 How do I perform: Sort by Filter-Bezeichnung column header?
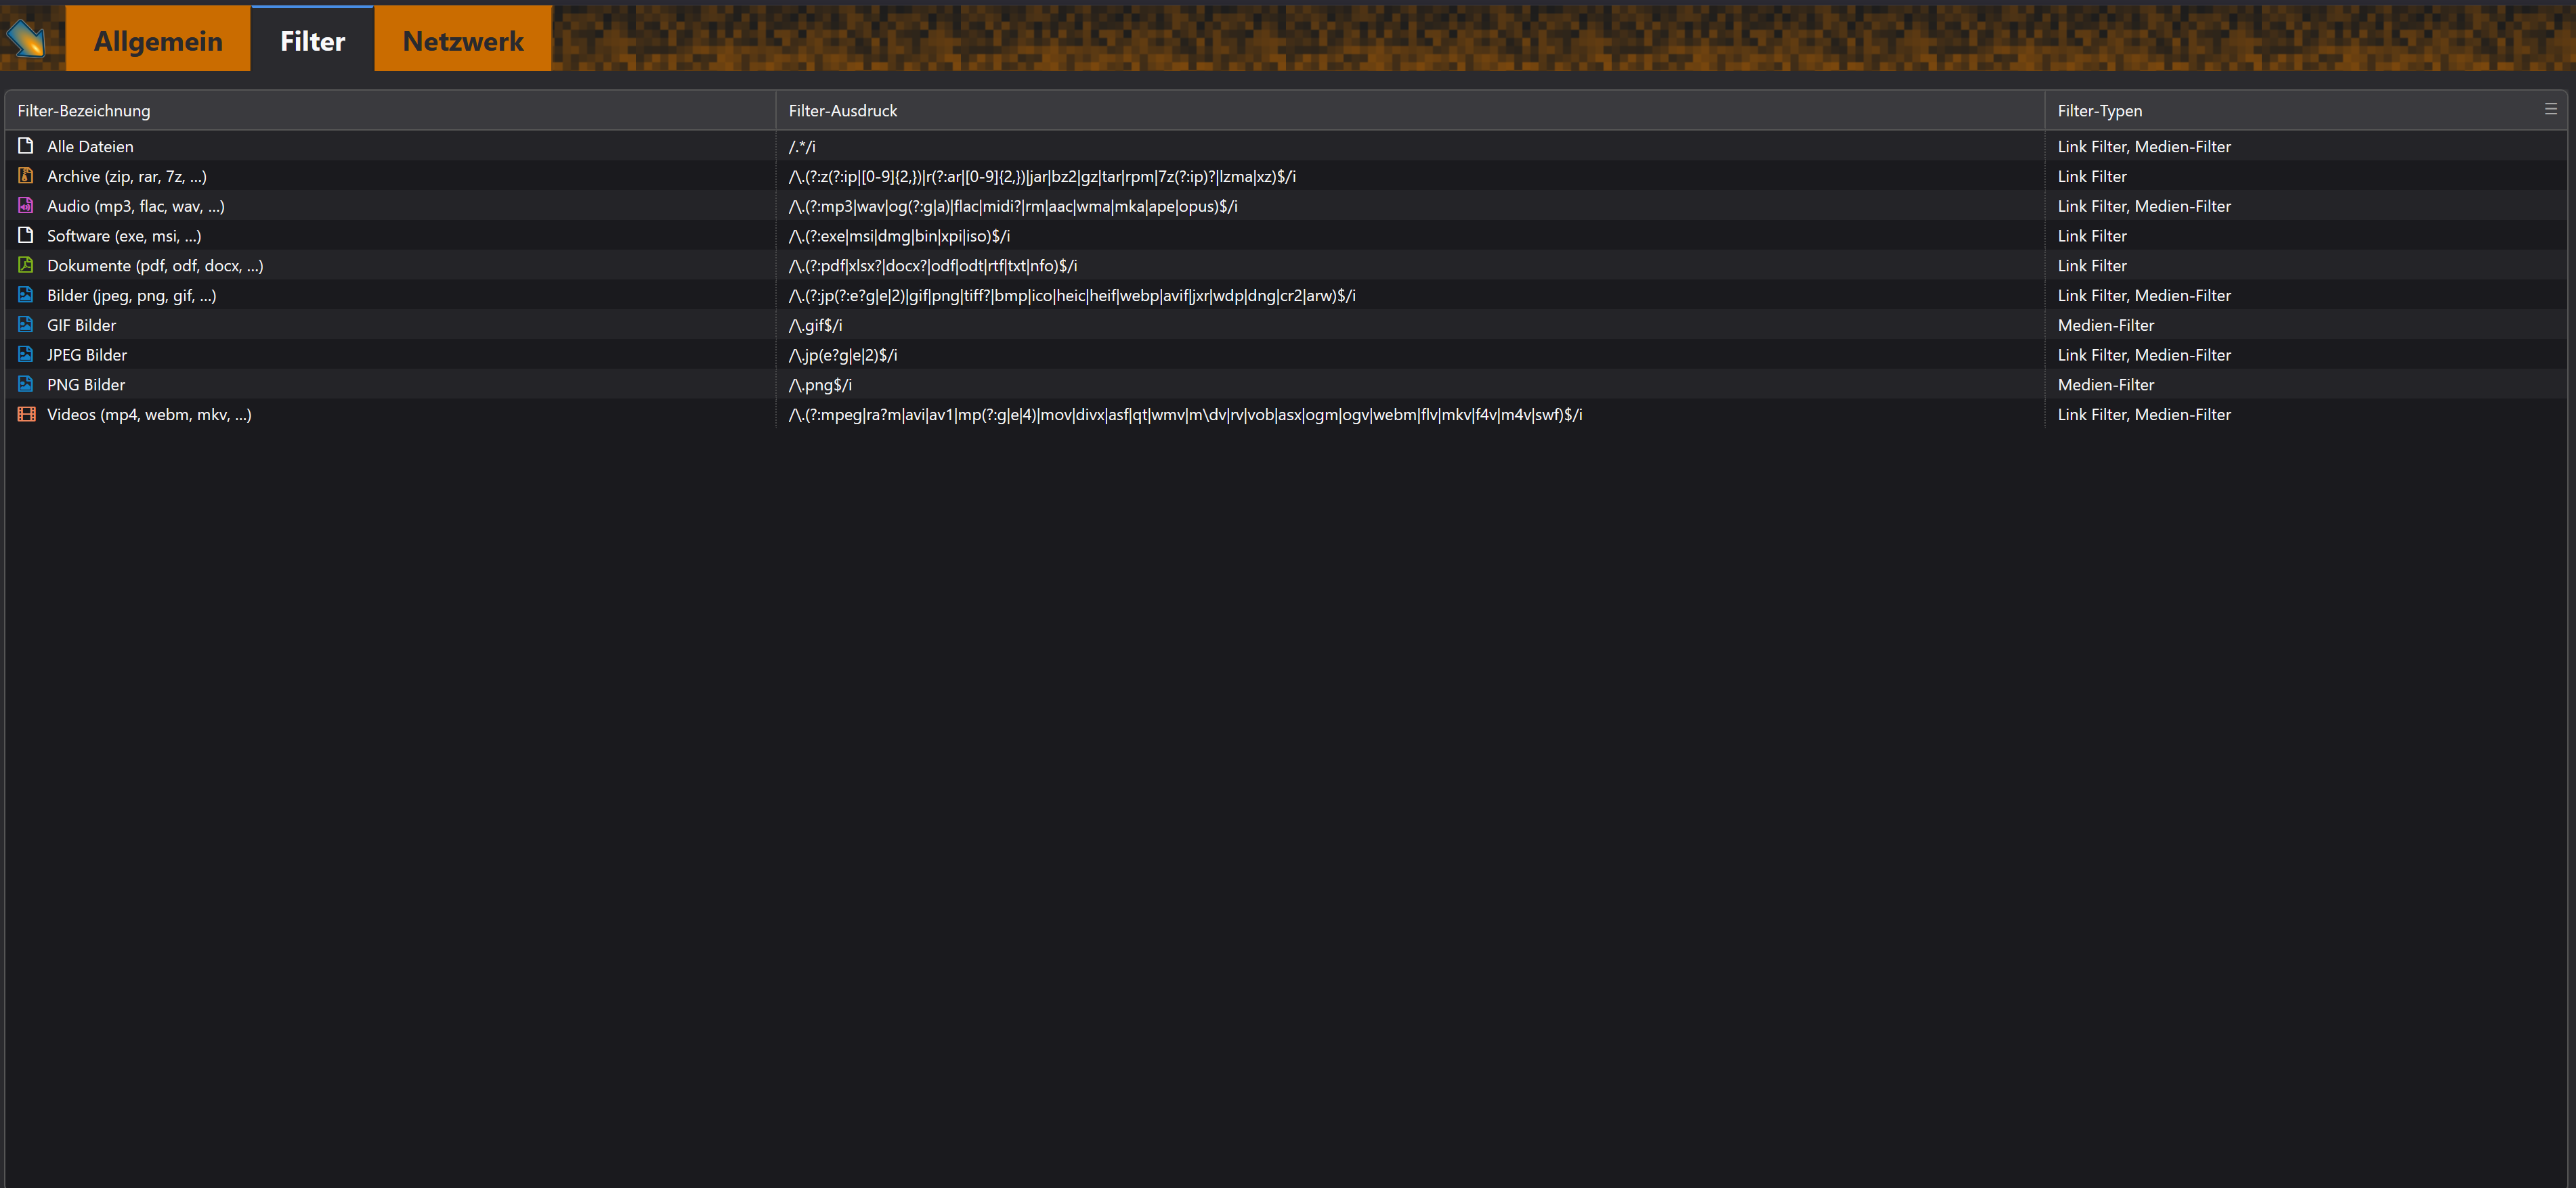click(x=84, y=111)
